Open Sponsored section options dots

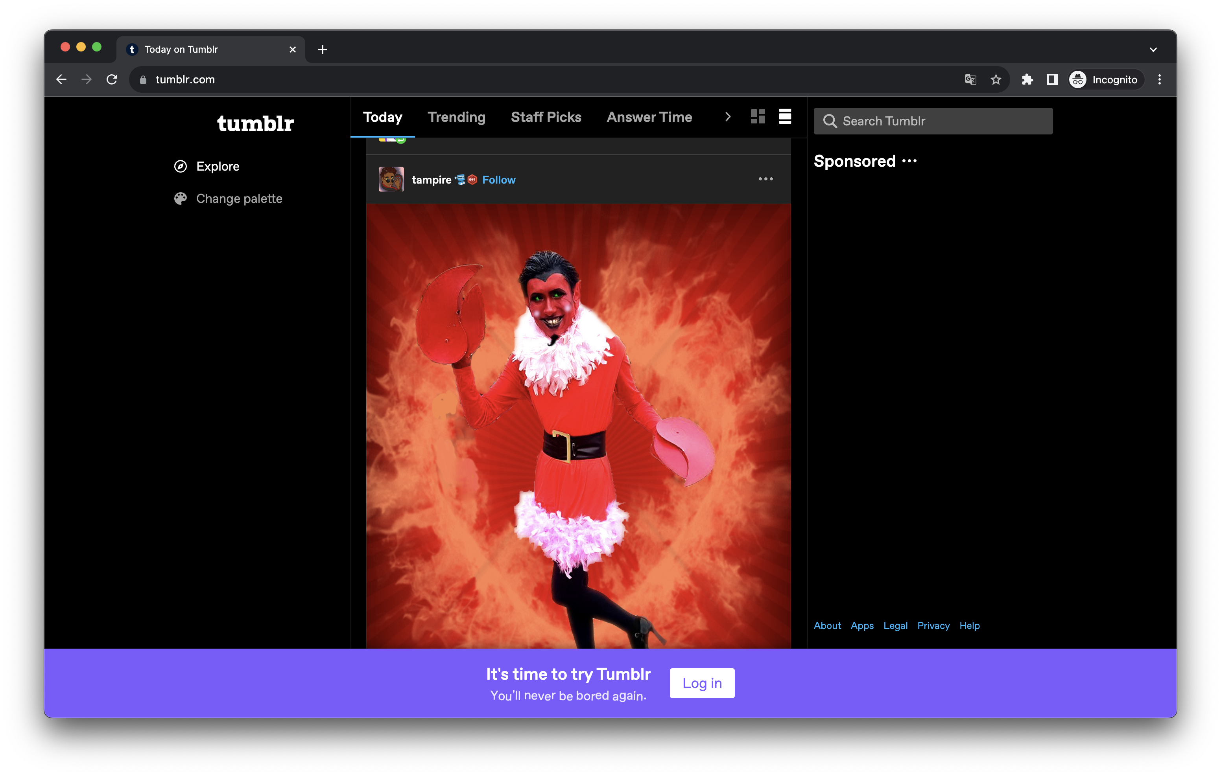point(910,161)
